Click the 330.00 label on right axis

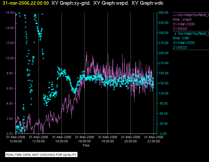(164, 23)
